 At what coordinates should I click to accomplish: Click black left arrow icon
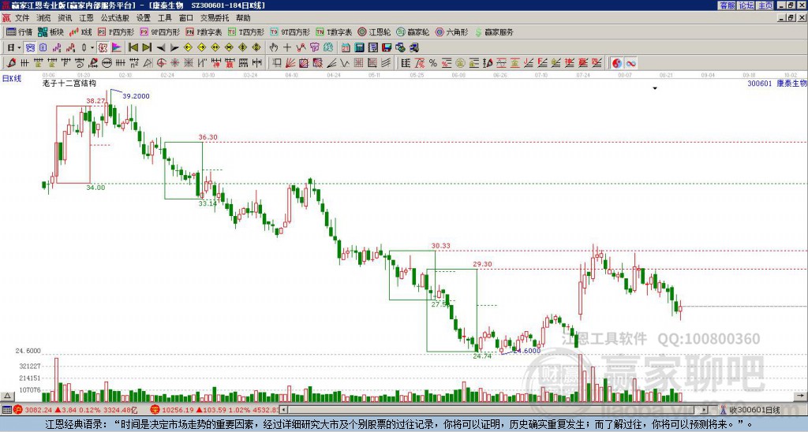tap(161, 48)
